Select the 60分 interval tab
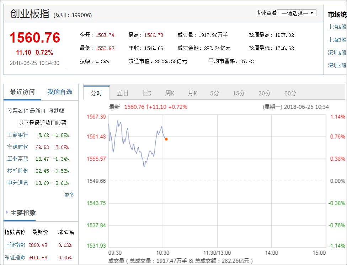The image size is (347, 265). click(290, 93)
